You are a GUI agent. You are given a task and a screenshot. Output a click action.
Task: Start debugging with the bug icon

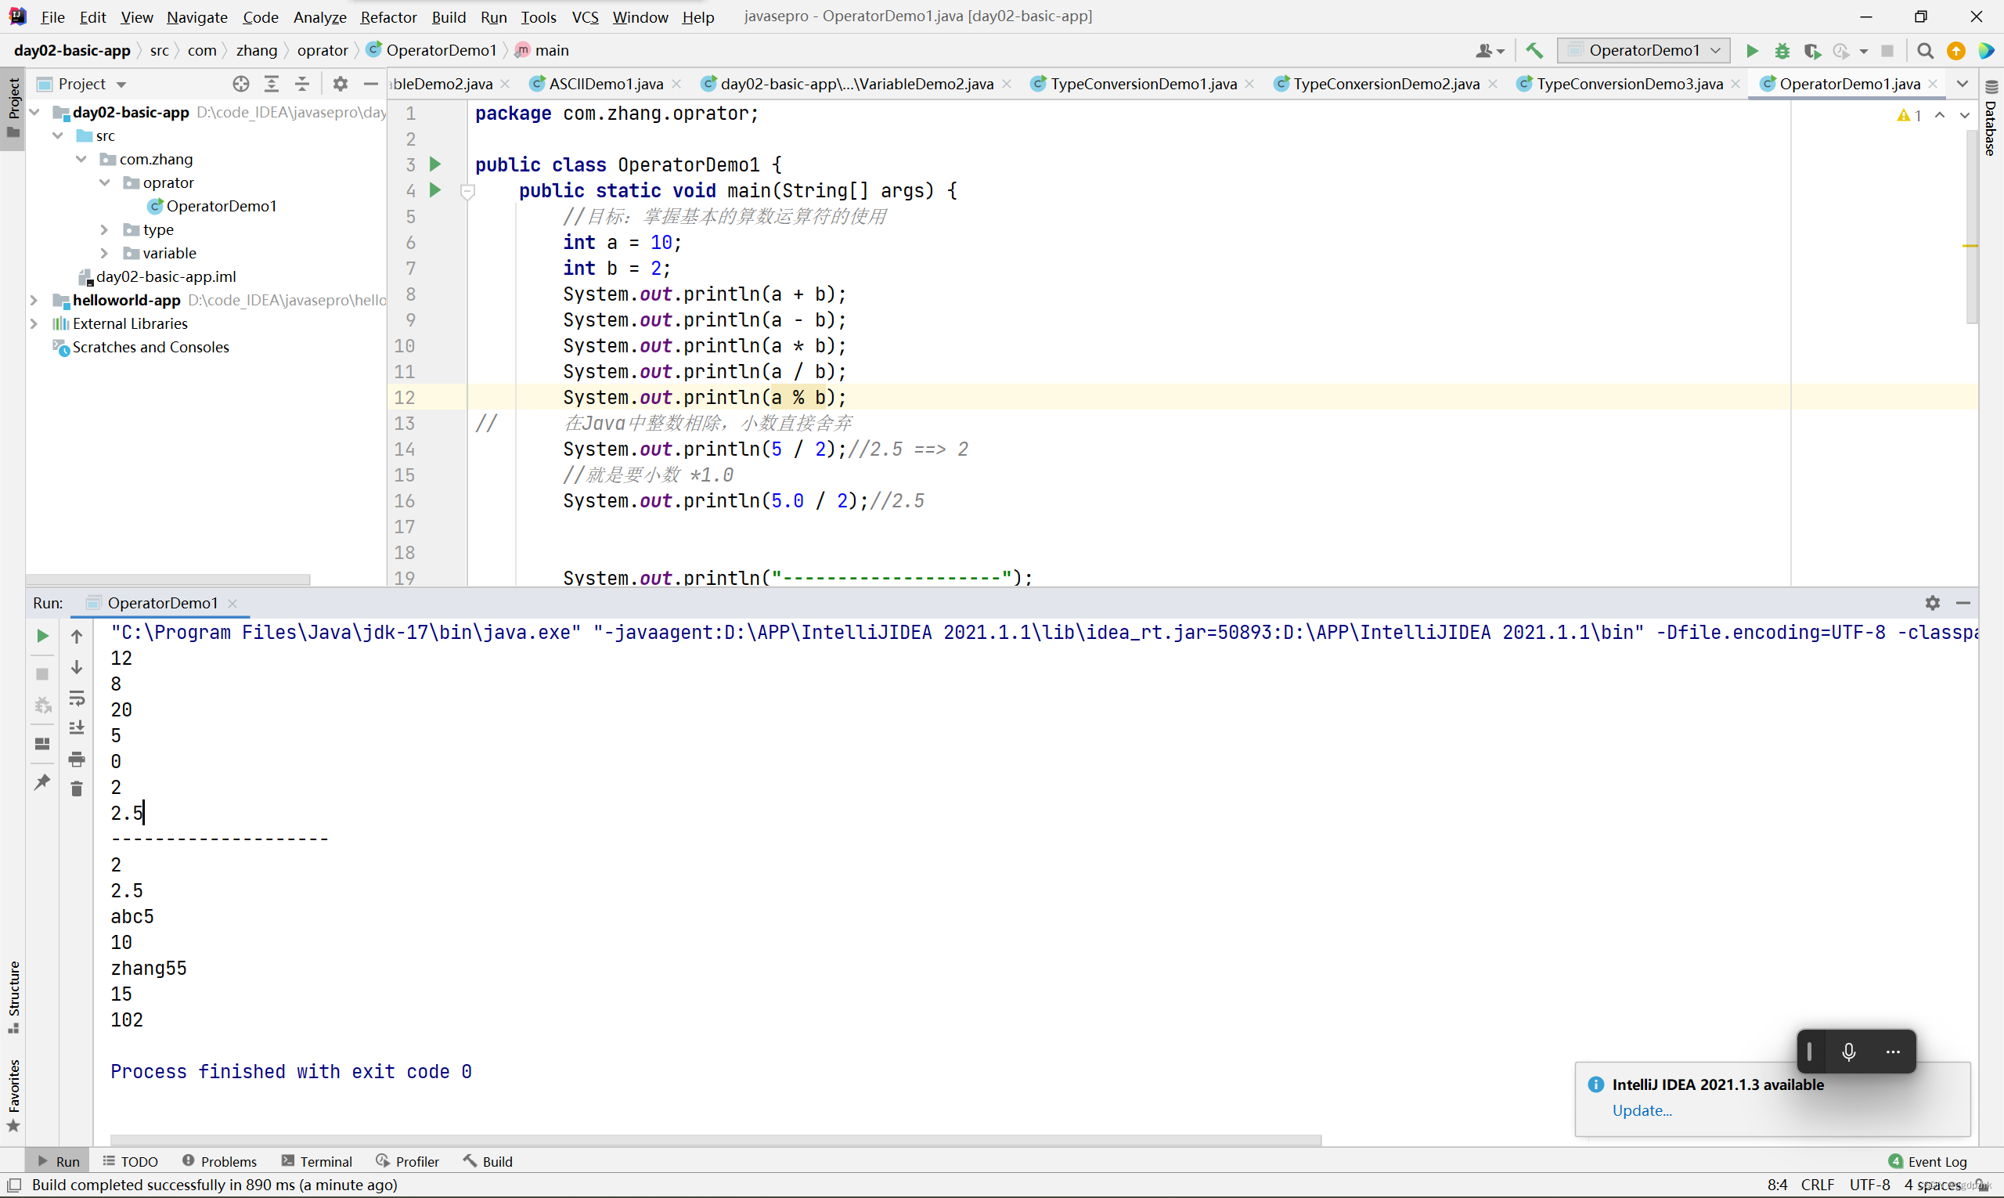pos(1783,51)
